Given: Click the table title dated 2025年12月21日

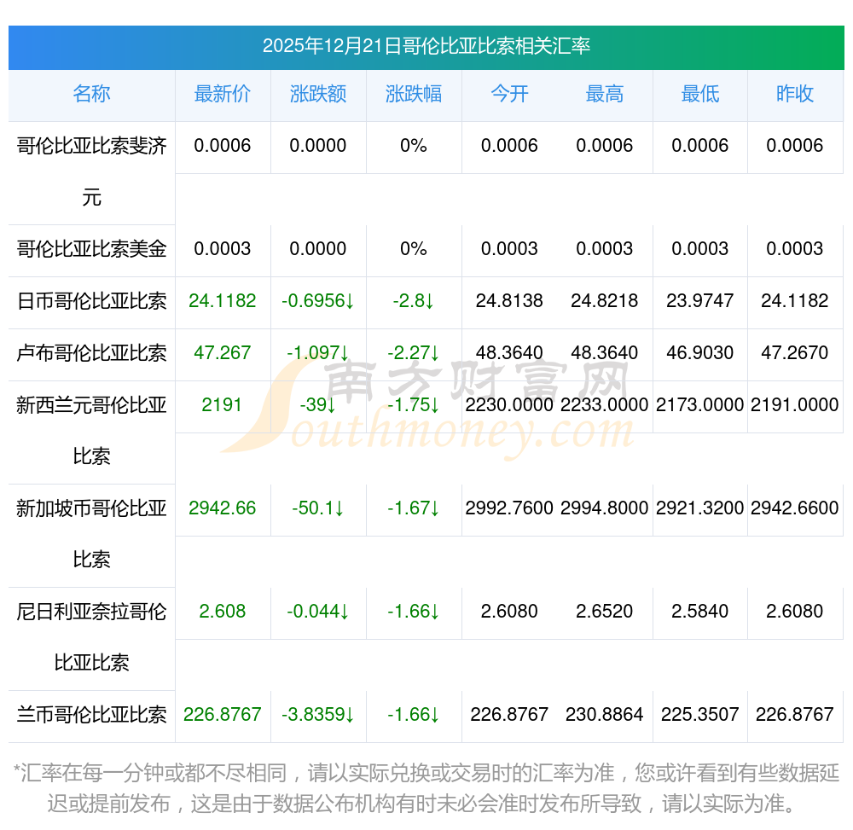Looking at the screenshot, I should point(426,46).
